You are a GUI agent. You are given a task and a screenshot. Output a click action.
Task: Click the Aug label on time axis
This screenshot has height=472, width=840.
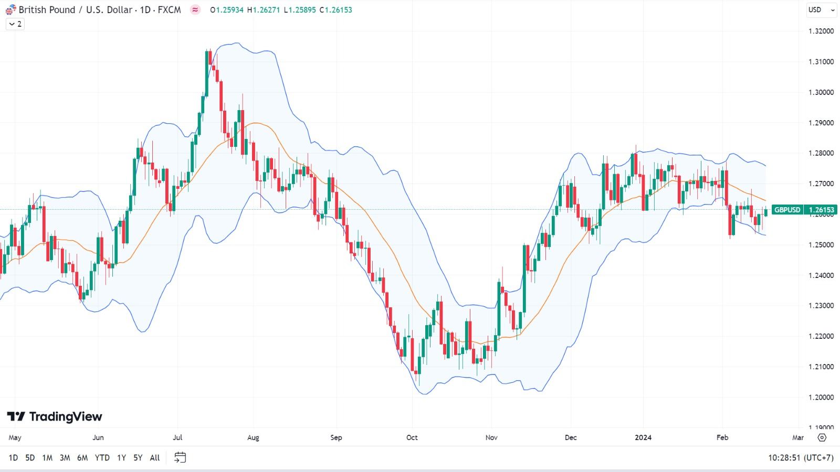[253, 437]
